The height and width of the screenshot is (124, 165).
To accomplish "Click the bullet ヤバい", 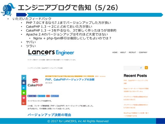I will pyautogui.click(x=31, y=42).
